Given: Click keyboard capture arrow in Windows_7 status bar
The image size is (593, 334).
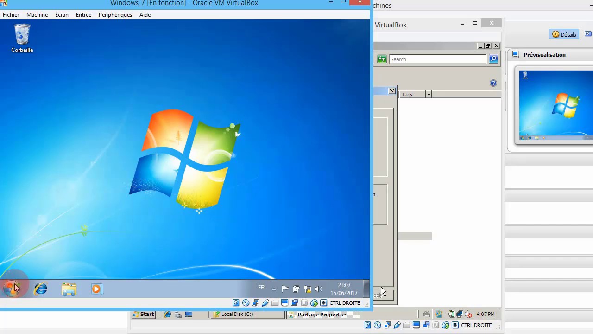Looking at the screenshot, I should [323, 303].
